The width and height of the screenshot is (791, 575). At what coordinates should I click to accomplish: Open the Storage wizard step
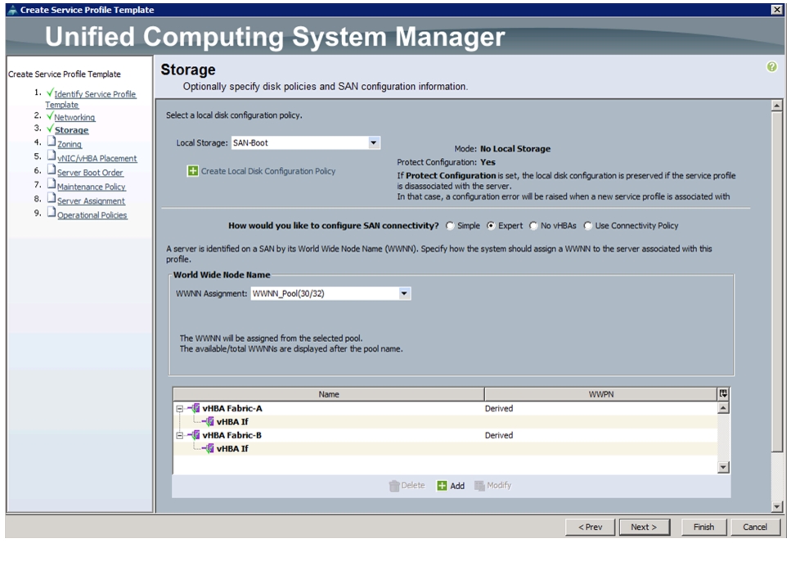(72, 130)
